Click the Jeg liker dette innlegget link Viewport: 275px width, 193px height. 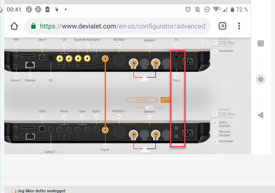click(x=41, y=191)
